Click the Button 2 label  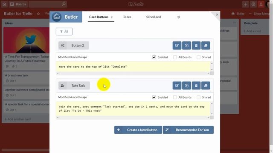click(x=78, y=45)
